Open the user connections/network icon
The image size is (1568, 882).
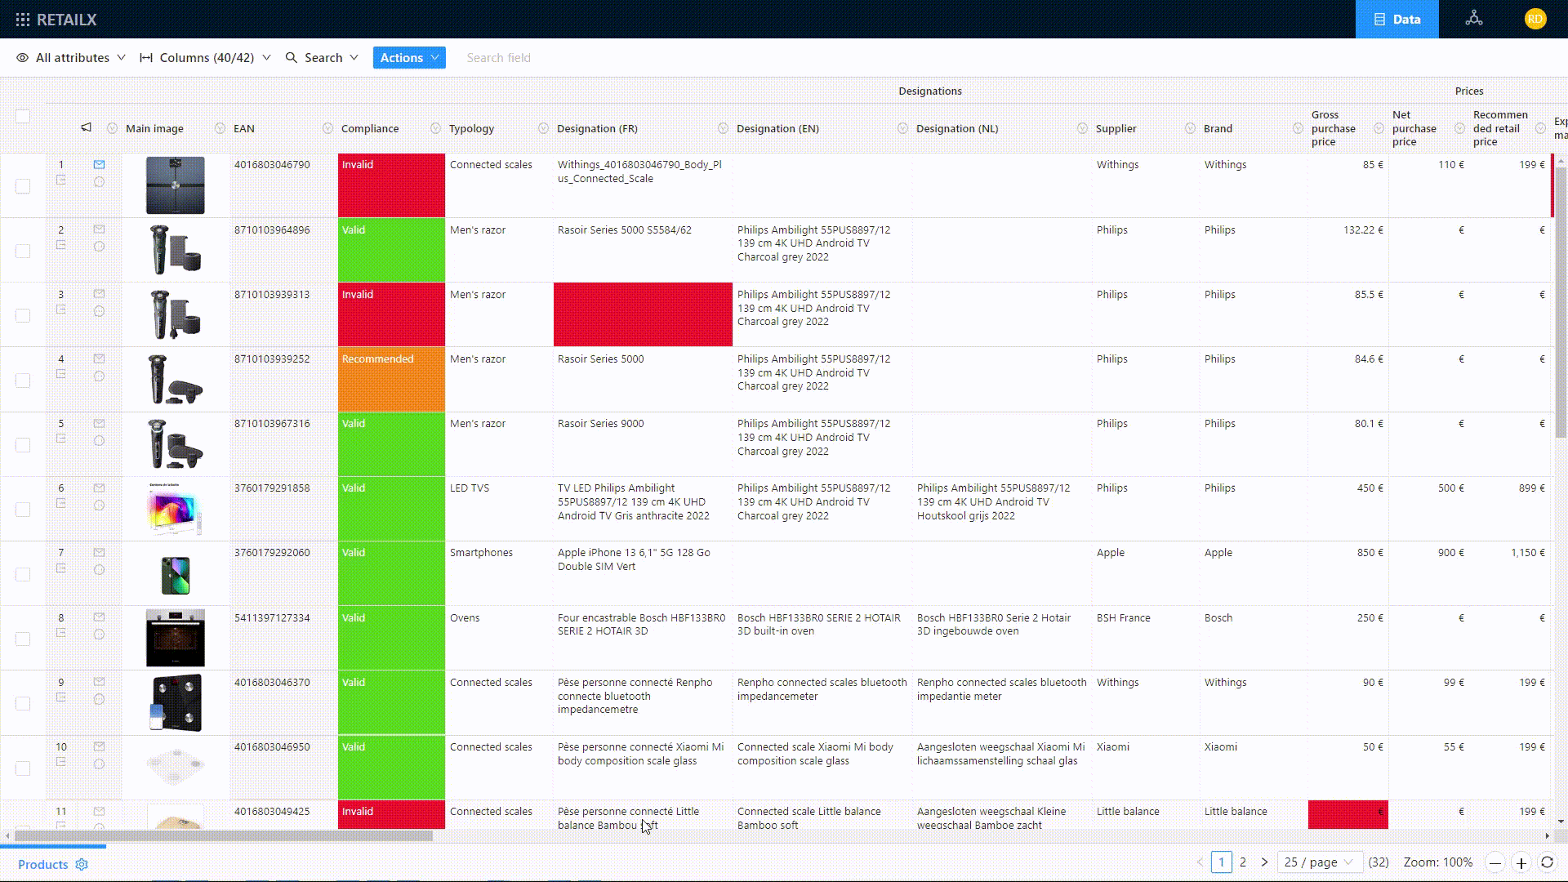tap(1474, 20)
